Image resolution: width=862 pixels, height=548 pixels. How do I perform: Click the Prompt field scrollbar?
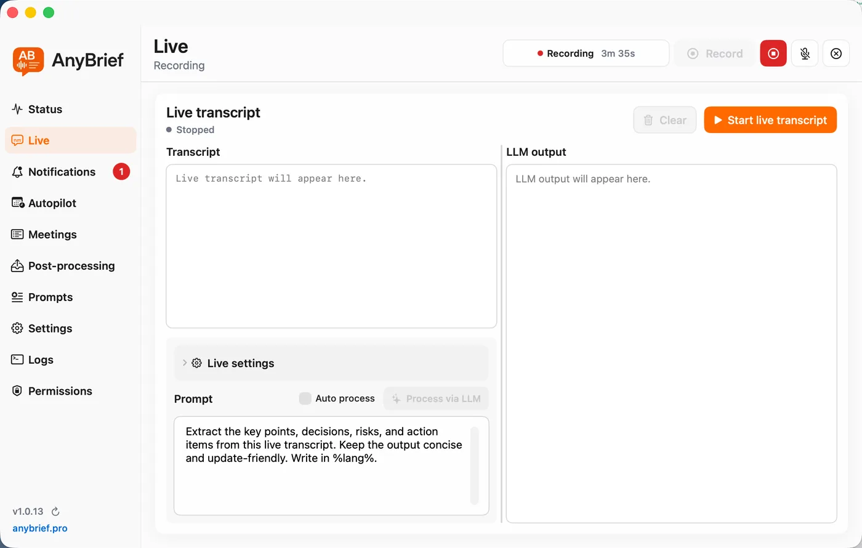click(474, 465)
